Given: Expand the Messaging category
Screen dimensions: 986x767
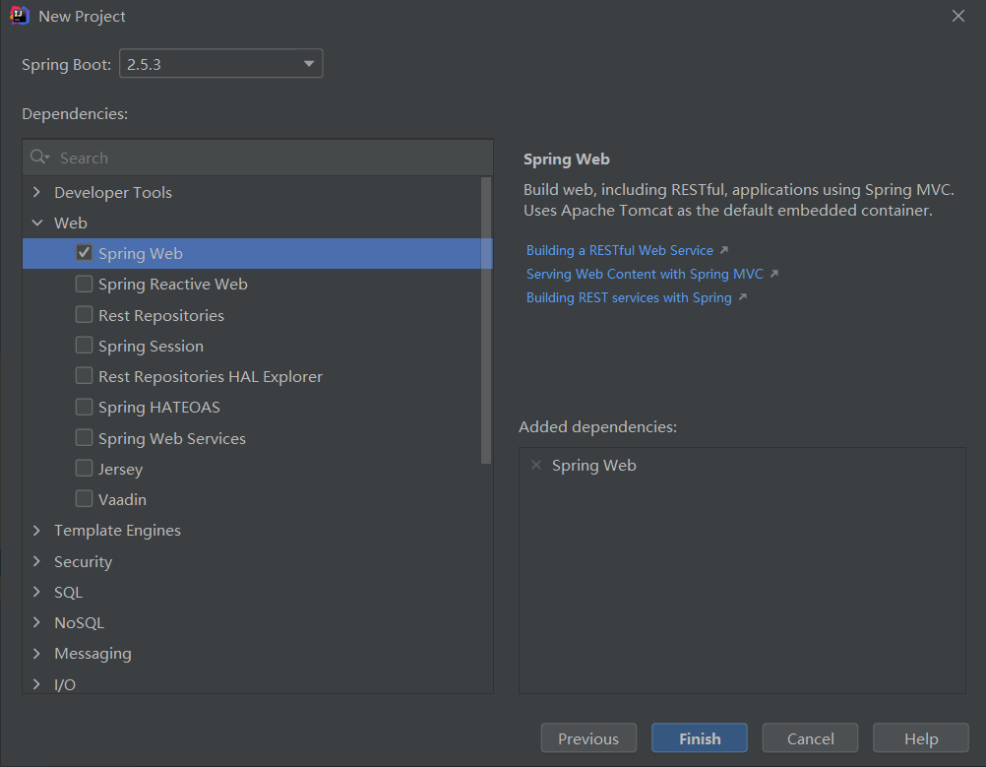Looking at the screenshot, I should (36, 653).
